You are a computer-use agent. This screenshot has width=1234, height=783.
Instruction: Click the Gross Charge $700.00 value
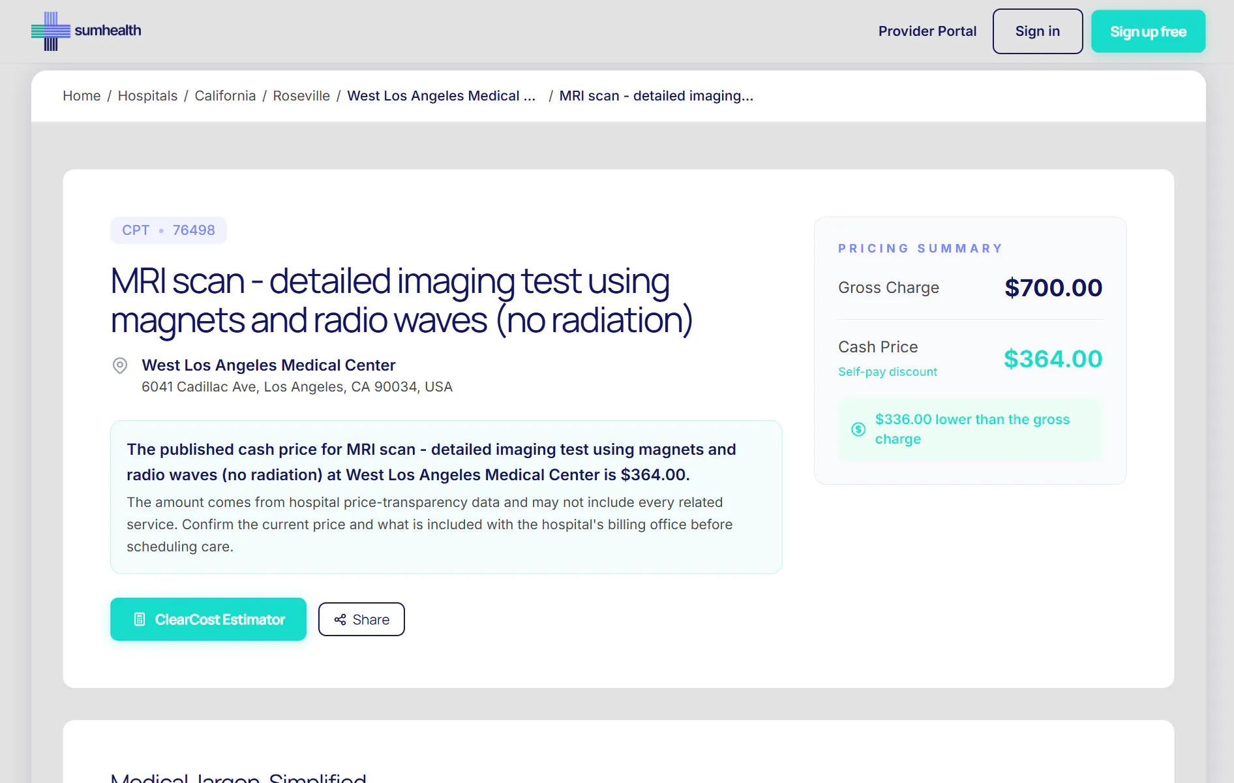tap(1053, 288)
